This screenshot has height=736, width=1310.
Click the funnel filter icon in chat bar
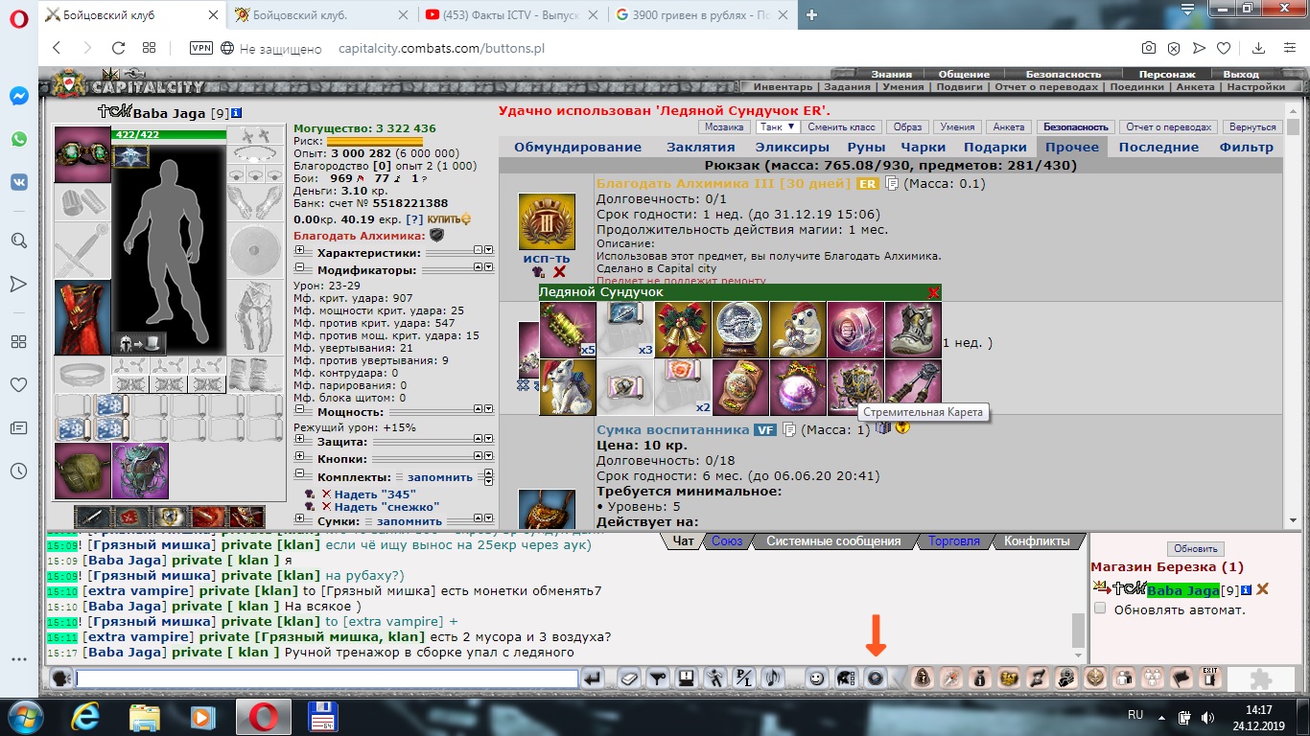(x=658, y=678)
